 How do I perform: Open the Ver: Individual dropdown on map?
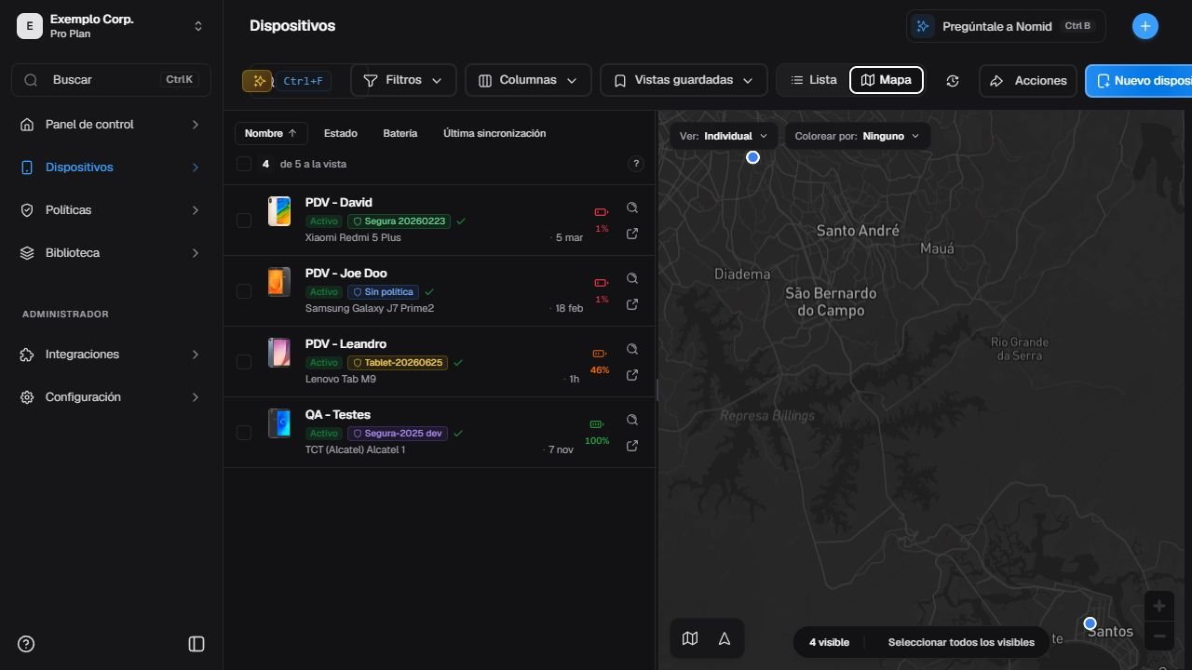tap(724, 136)
